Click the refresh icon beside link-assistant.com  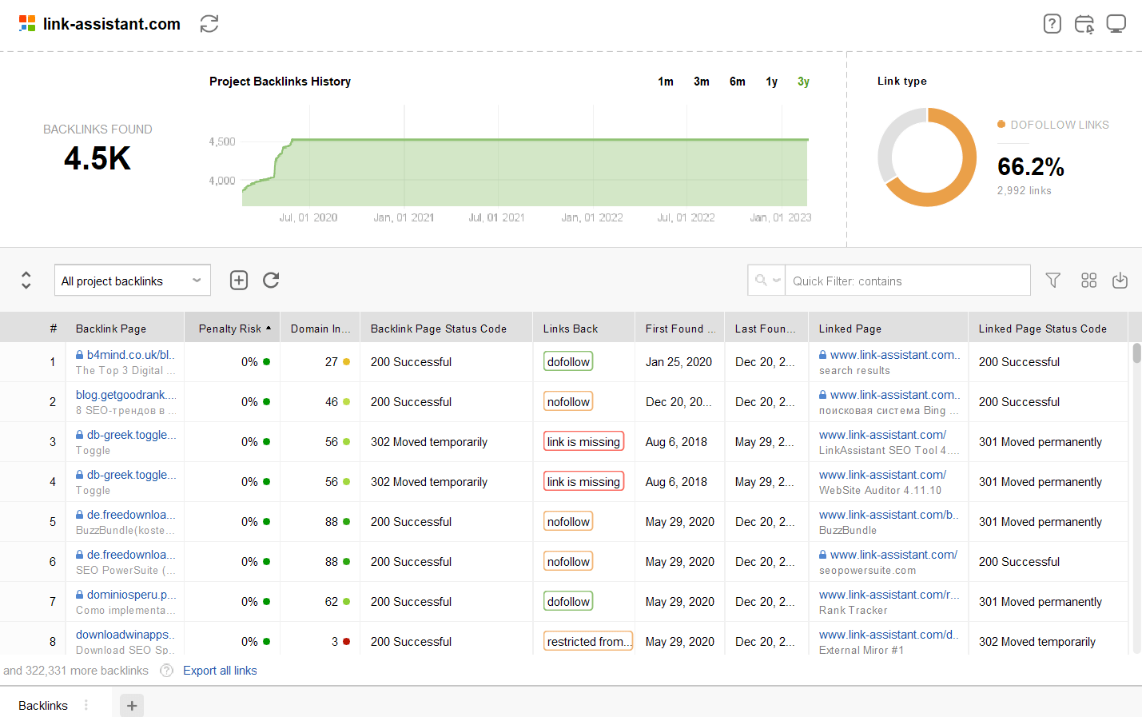209,24
